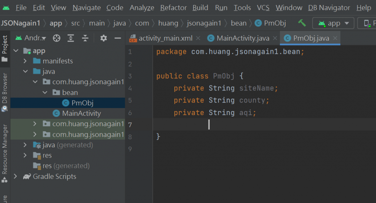Close the PmObj.java tab
The height and width of the screenshot is (203, 376).
pyautogui.click(x=335, y=38)
